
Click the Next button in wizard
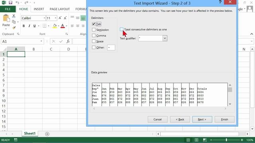pyautogui.click(x=202, y=119)
